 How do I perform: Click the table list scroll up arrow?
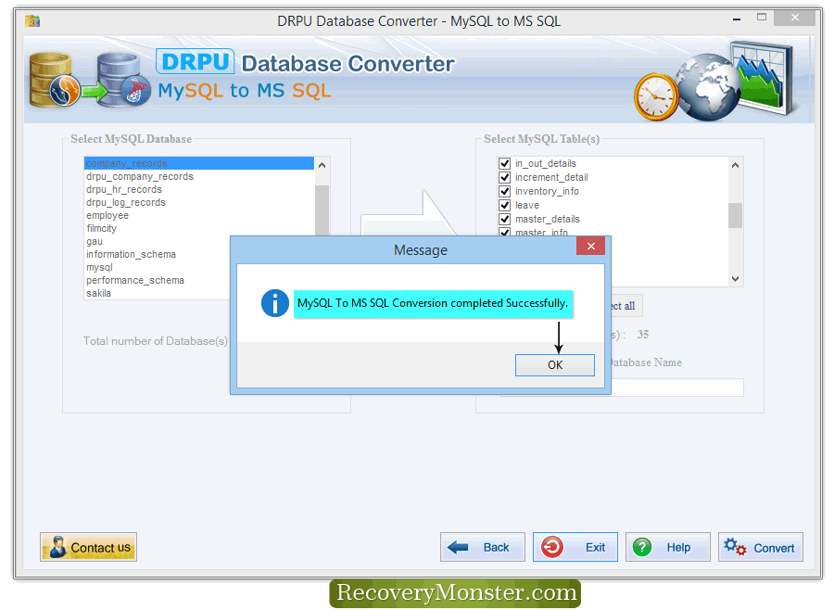735,165
